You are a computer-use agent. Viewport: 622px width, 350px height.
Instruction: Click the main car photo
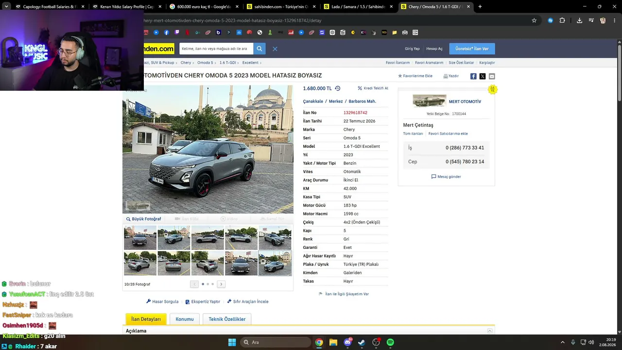click(x=208, y=149)
